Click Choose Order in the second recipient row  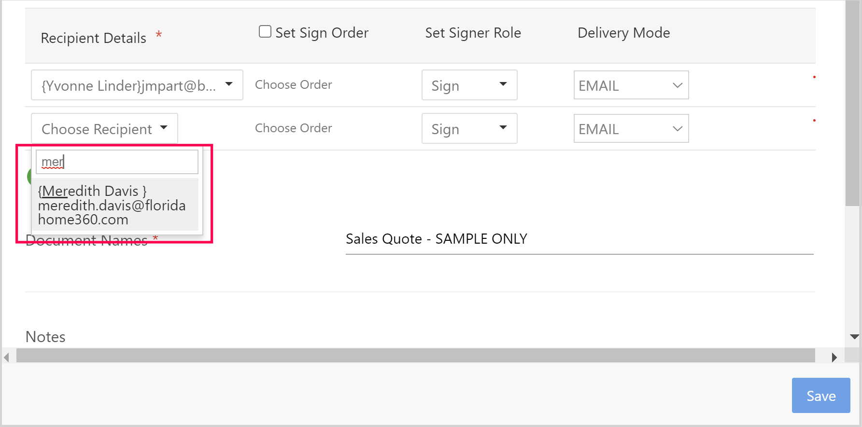click(x=293, y=128)
